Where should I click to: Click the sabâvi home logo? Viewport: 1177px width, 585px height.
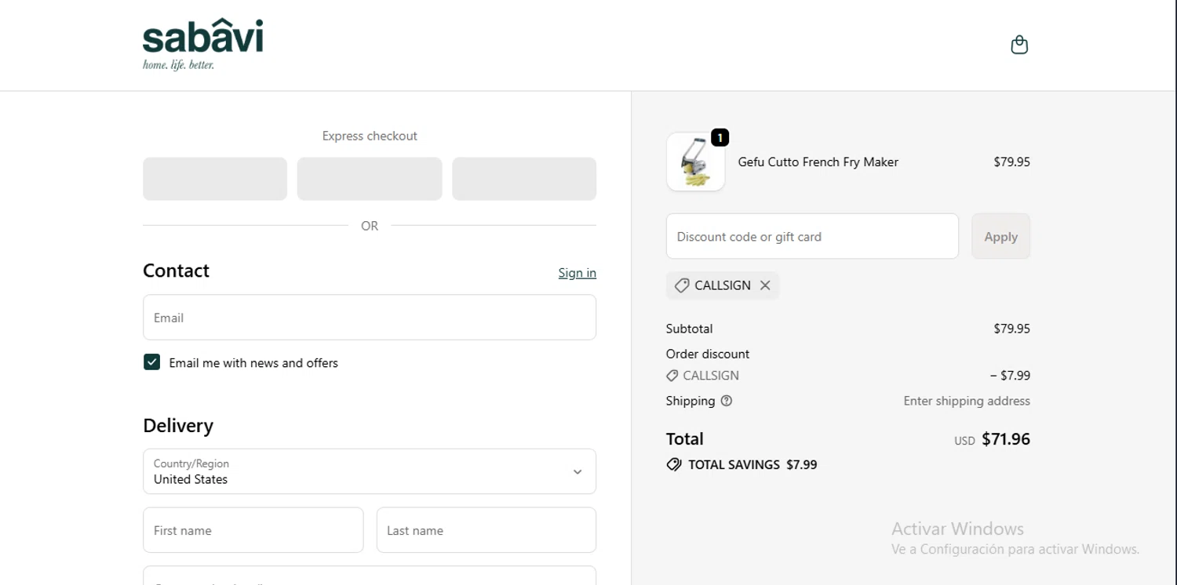pos(202,45)
